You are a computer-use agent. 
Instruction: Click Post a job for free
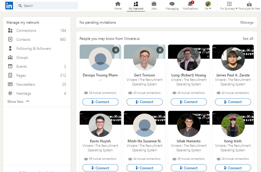click(249, 6)
